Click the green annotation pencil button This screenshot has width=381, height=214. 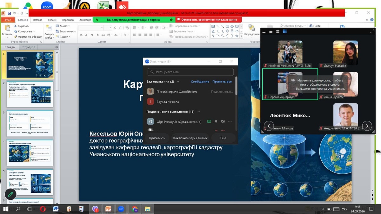[10, 194]
